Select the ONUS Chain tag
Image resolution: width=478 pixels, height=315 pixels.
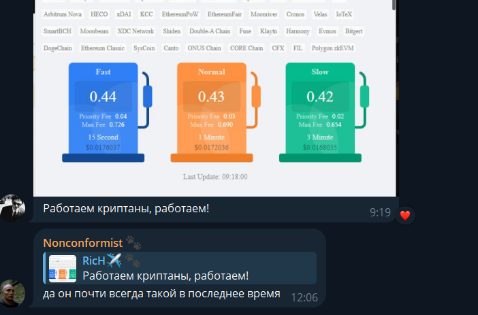tap(204, 48)
